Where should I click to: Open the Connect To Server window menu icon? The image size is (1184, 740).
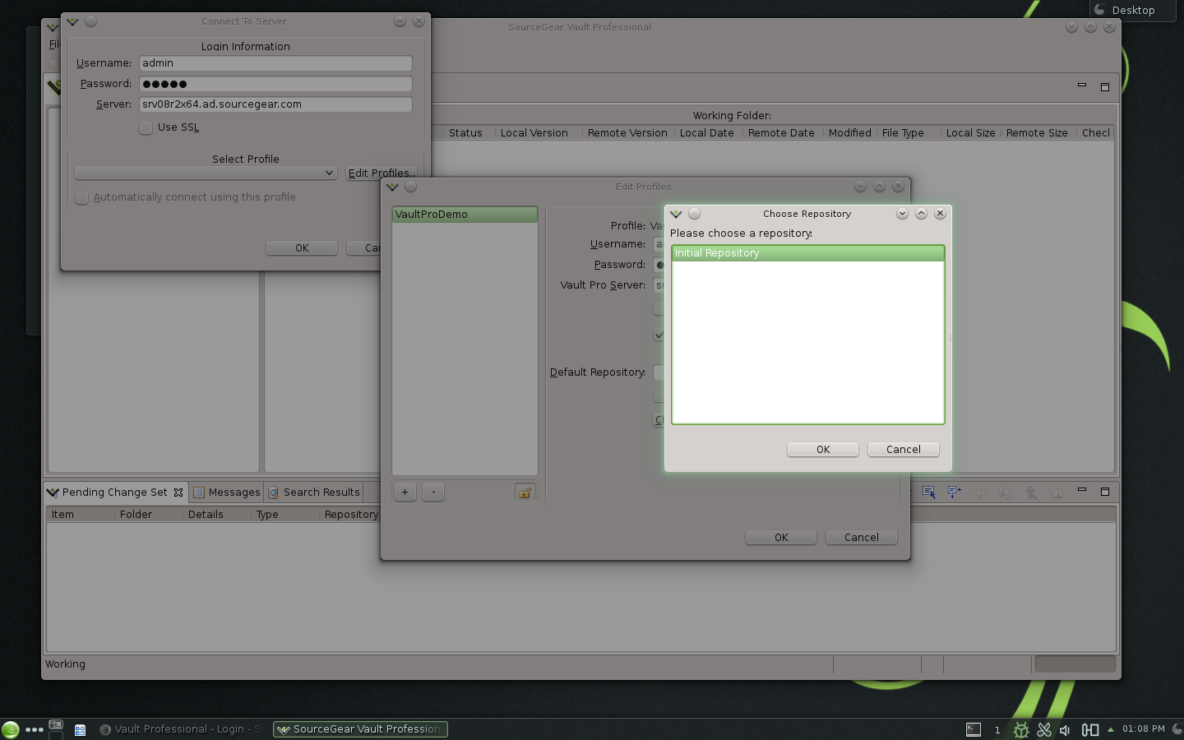click(x=72, y=21)
